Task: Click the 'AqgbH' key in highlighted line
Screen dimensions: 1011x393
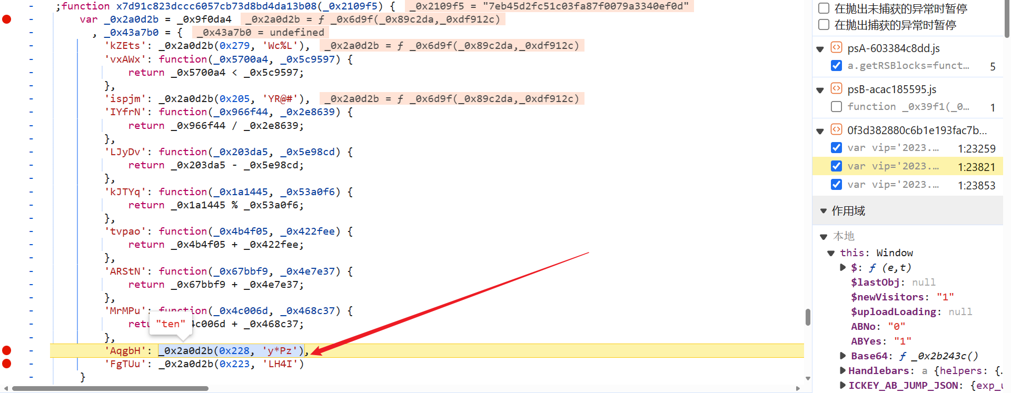Action: [125, 351]
